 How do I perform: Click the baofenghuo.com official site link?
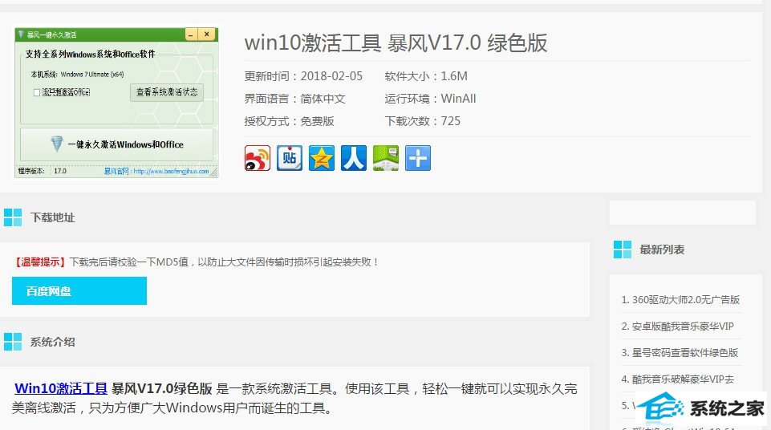pyautogui.click(x=156, y=172)
